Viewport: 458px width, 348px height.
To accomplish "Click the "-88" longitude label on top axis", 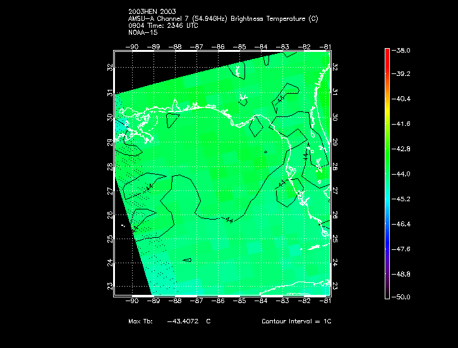I will pyautogui.click(x=175, y=47).
